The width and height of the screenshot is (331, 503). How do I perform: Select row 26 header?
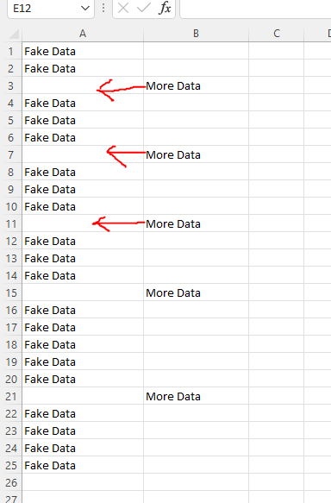[x=11, y=482]
